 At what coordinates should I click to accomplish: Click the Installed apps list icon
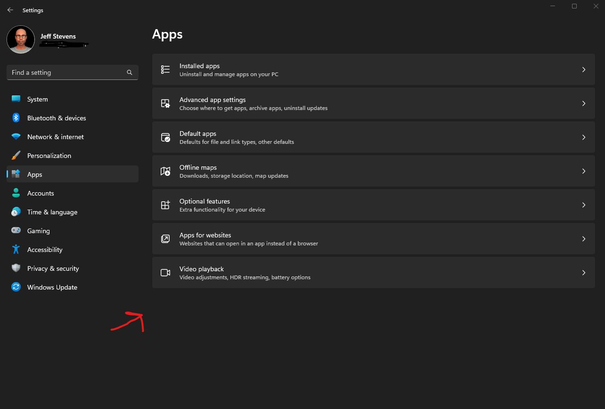coord(165,70)
